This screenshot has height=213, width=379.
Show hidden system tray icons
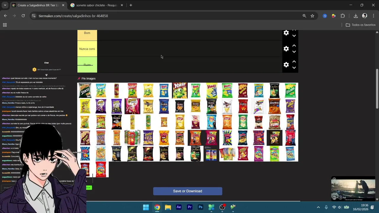point(318,207)
